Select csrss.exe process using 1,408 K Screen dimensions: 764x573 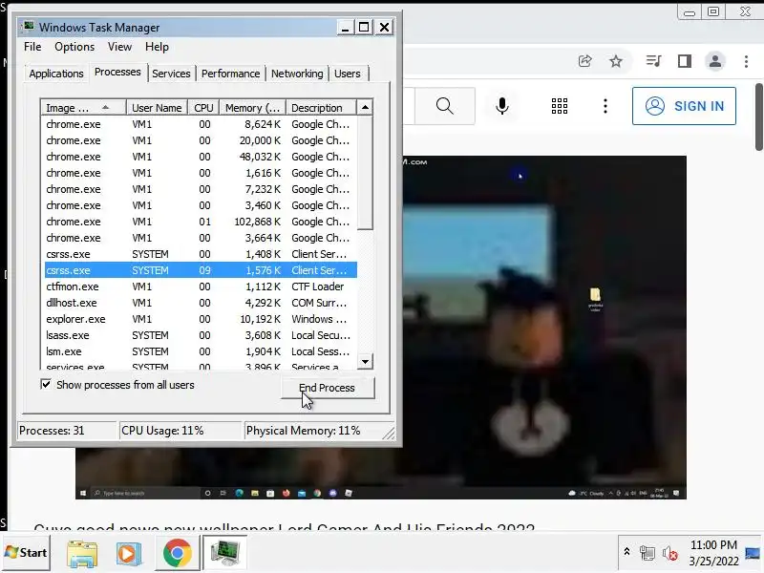pos(201,254)
